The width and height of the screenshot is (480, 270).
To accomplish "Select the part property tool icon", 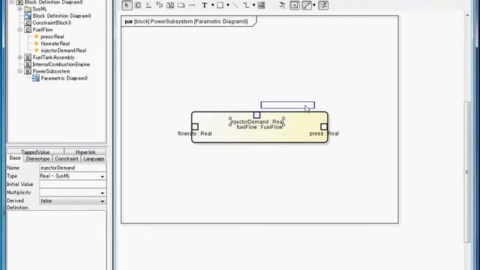I will 159,5.
